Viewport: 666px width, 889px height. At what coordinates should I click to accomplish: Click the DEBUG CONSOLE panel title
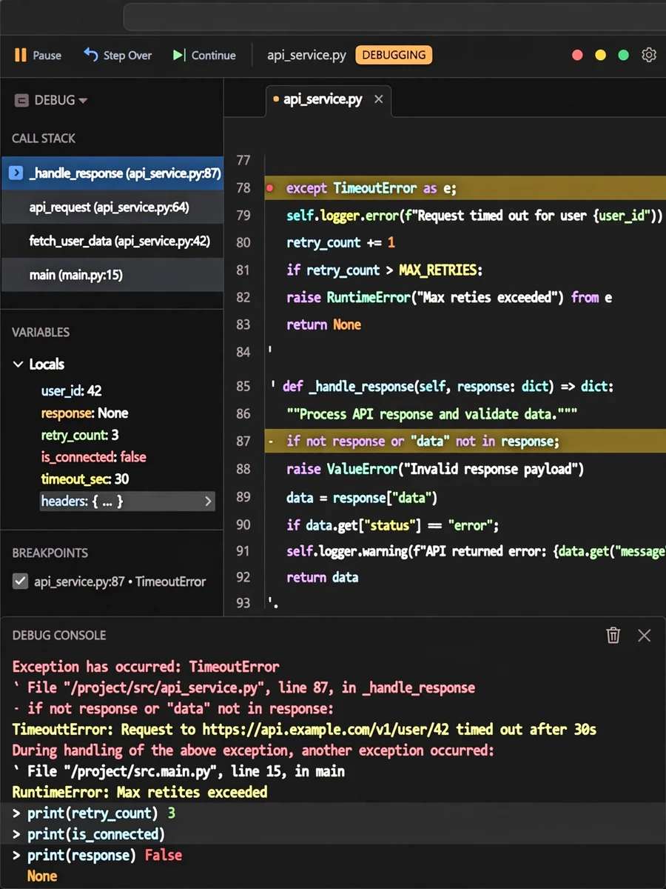(x=59, y=635)
